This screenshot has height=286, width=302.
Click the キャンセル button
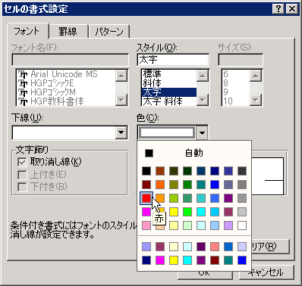coord(266,272)
